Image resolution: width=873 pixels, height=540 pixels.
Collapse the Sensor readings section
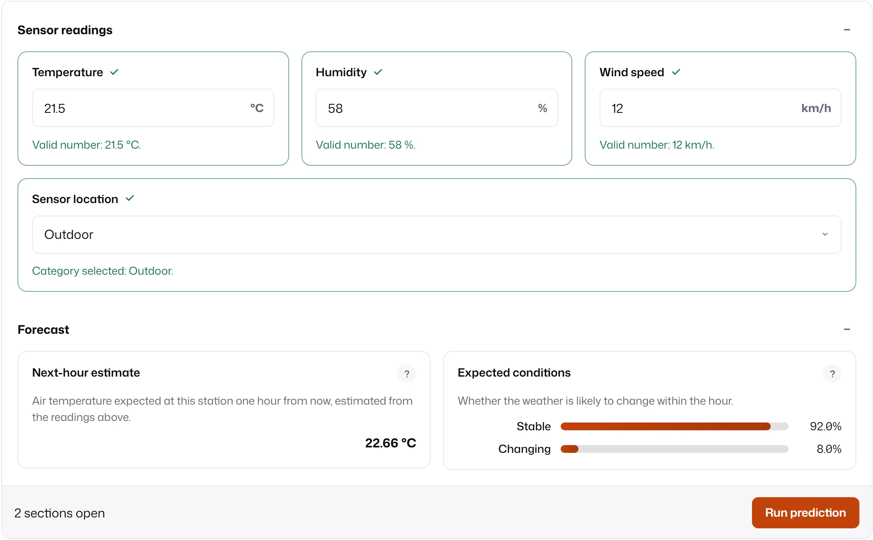click(847, 30)
